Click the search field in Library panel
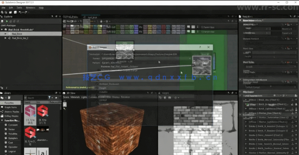Viewport: 299px width, 155px height. point(37,98)
